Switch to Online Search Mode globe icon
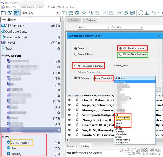The width and height of the screenshot is (163, 157). pyautogui.click(x=10, y=13)
